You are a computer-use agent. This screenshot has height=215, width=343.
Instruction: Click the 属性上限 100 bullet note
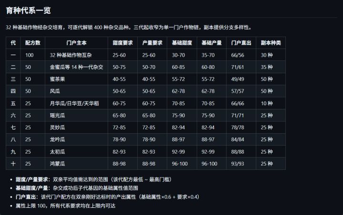coord(66,206)
